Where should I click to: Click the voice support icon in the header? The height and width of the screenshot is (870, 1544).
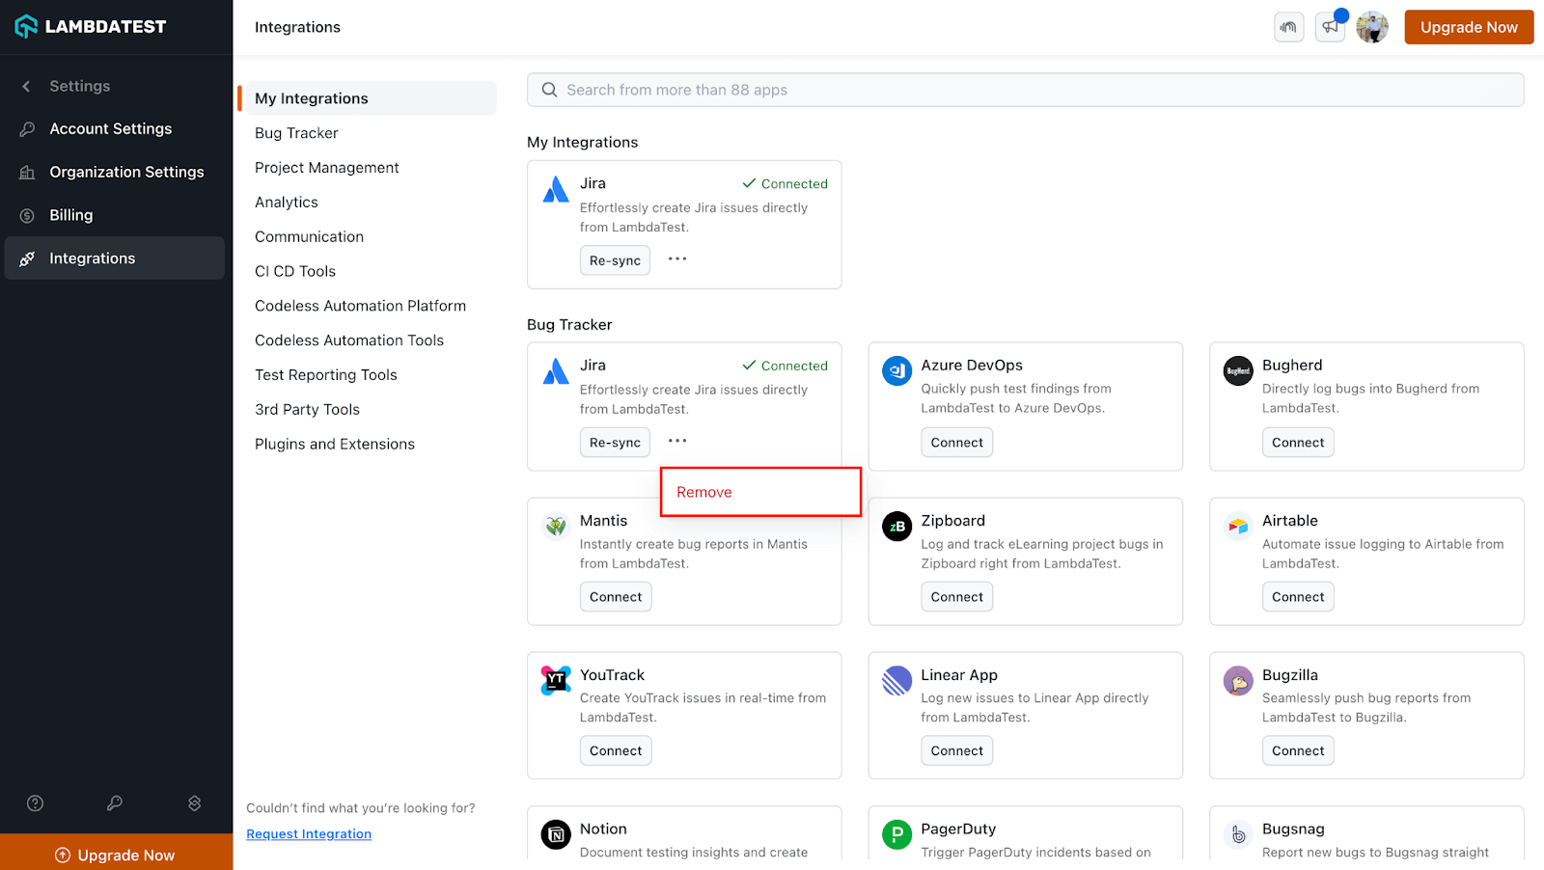(x=1289, y=27)
